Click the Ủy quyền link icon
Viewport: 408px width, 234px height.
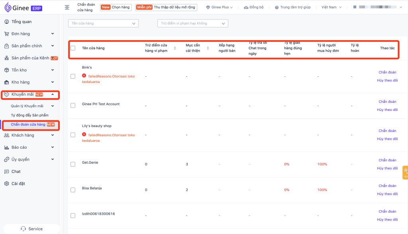[x=6, y=159]
